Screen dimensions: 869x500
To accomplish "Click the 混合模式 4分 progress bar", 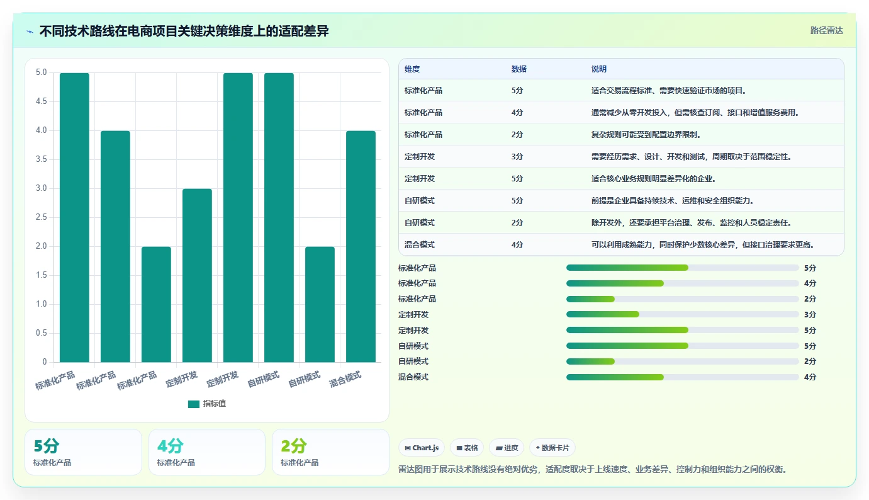I will coord(683,377).
